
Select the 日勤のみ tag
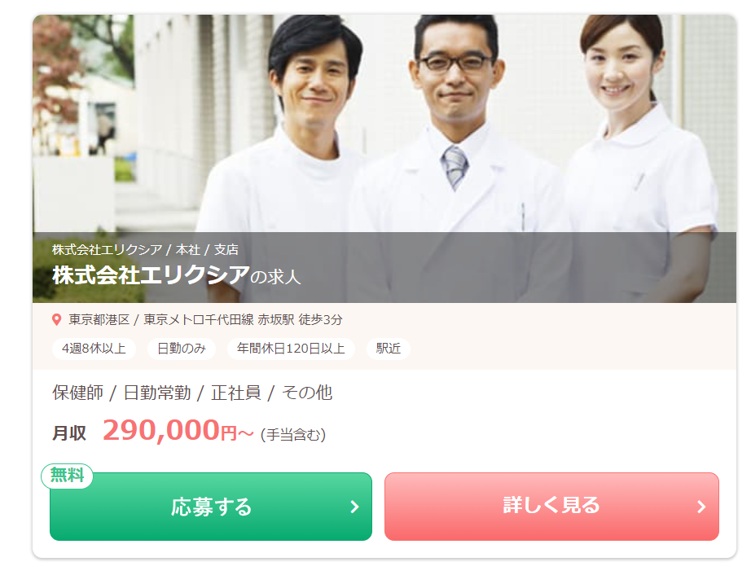pyautogui.click(x=182, y=348)
